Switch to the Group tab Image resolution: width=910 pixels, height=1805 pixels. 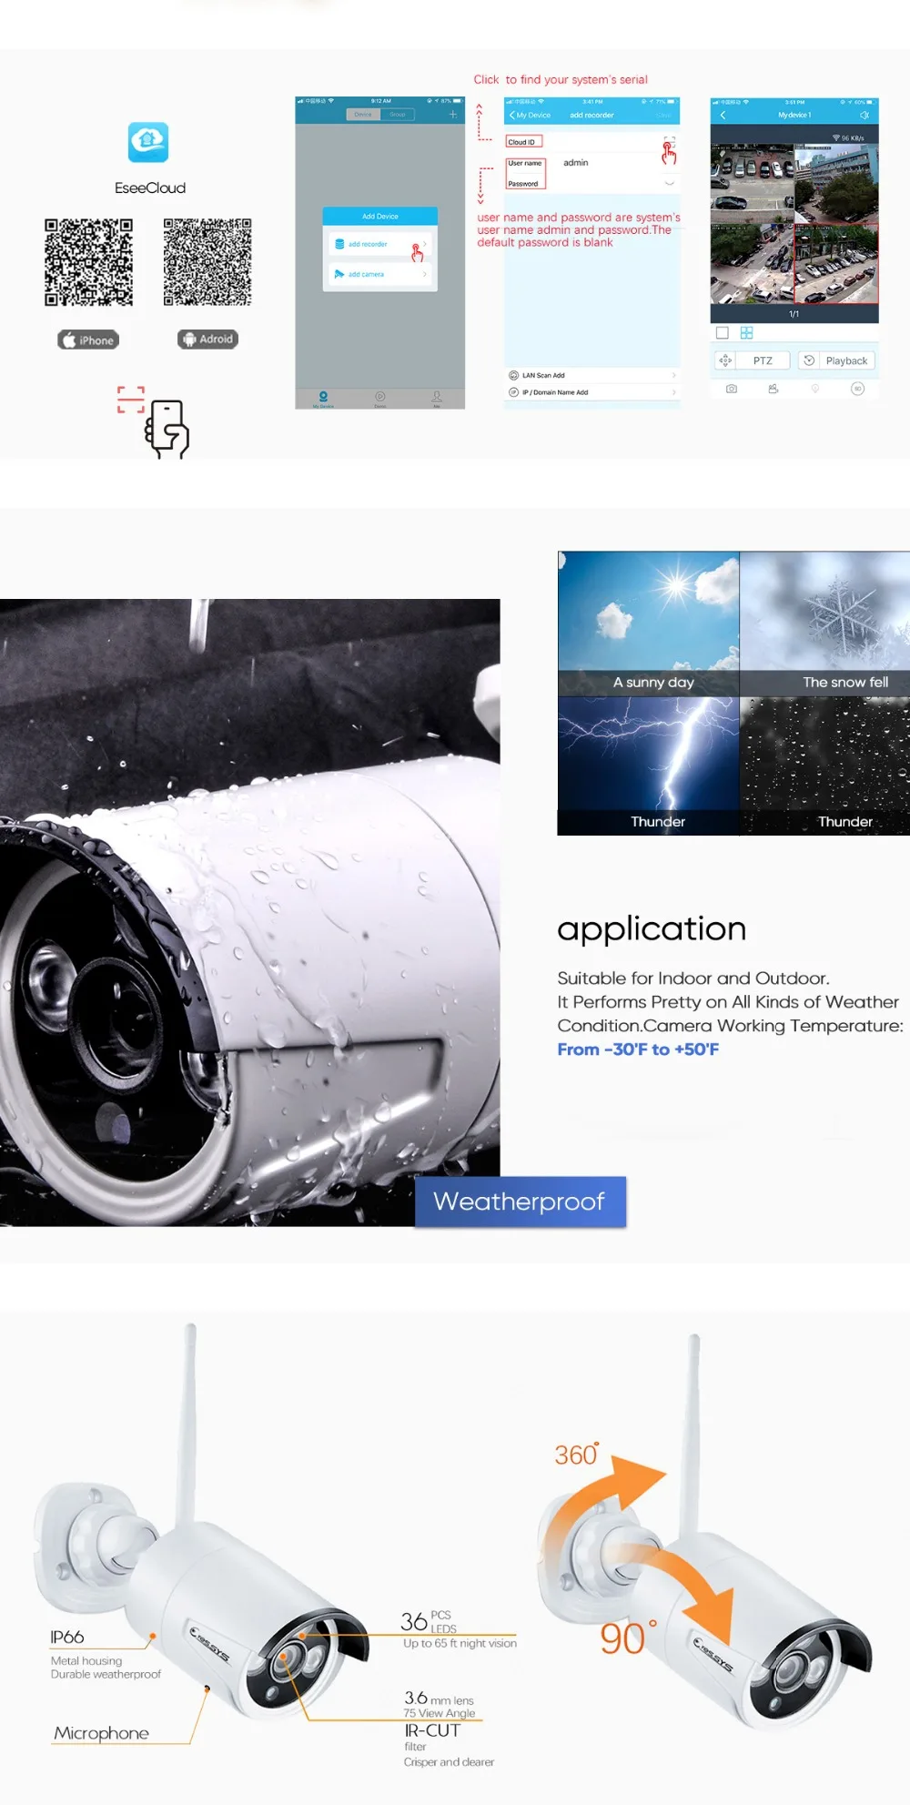click(x=398, y=115)
